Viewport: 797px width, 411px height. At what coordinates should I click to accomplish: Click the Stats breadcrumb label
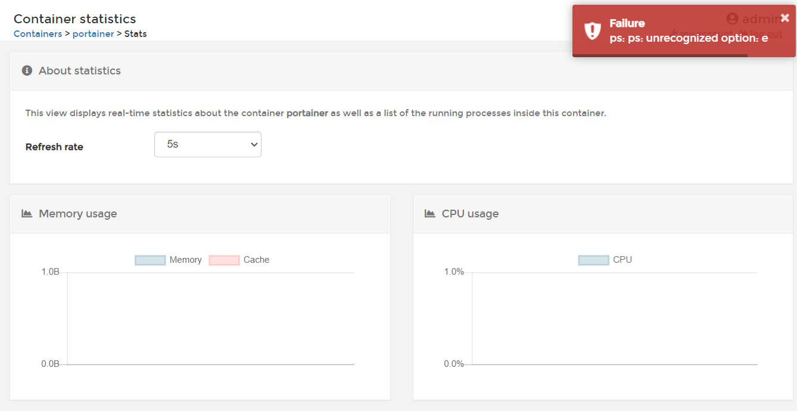point(135,33)
